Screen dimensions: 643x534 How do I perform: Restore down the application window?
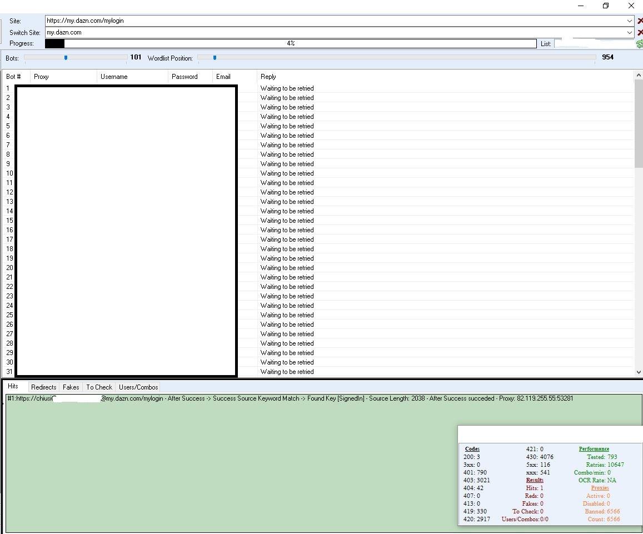tap(606, 6)
